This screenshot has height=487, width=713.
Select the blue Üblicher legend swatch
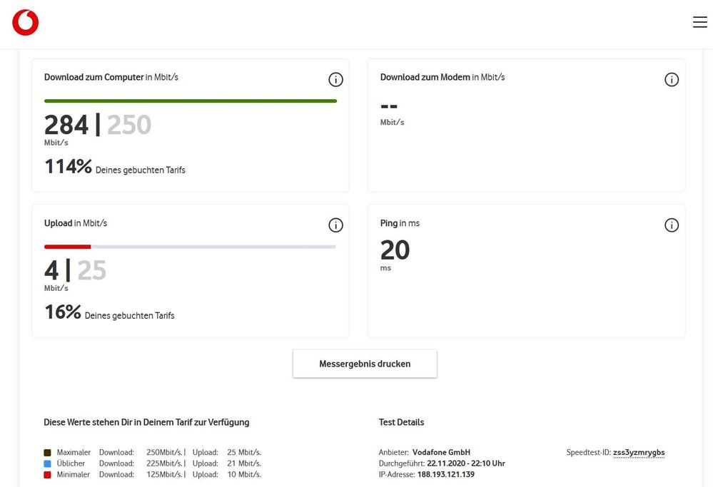pyautogui.click(x=48, y=463)
